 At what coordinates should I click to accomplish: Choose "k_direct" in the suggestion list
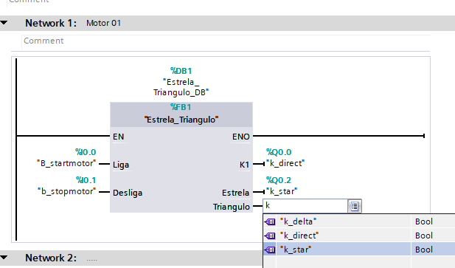click(x=299, y=236)
